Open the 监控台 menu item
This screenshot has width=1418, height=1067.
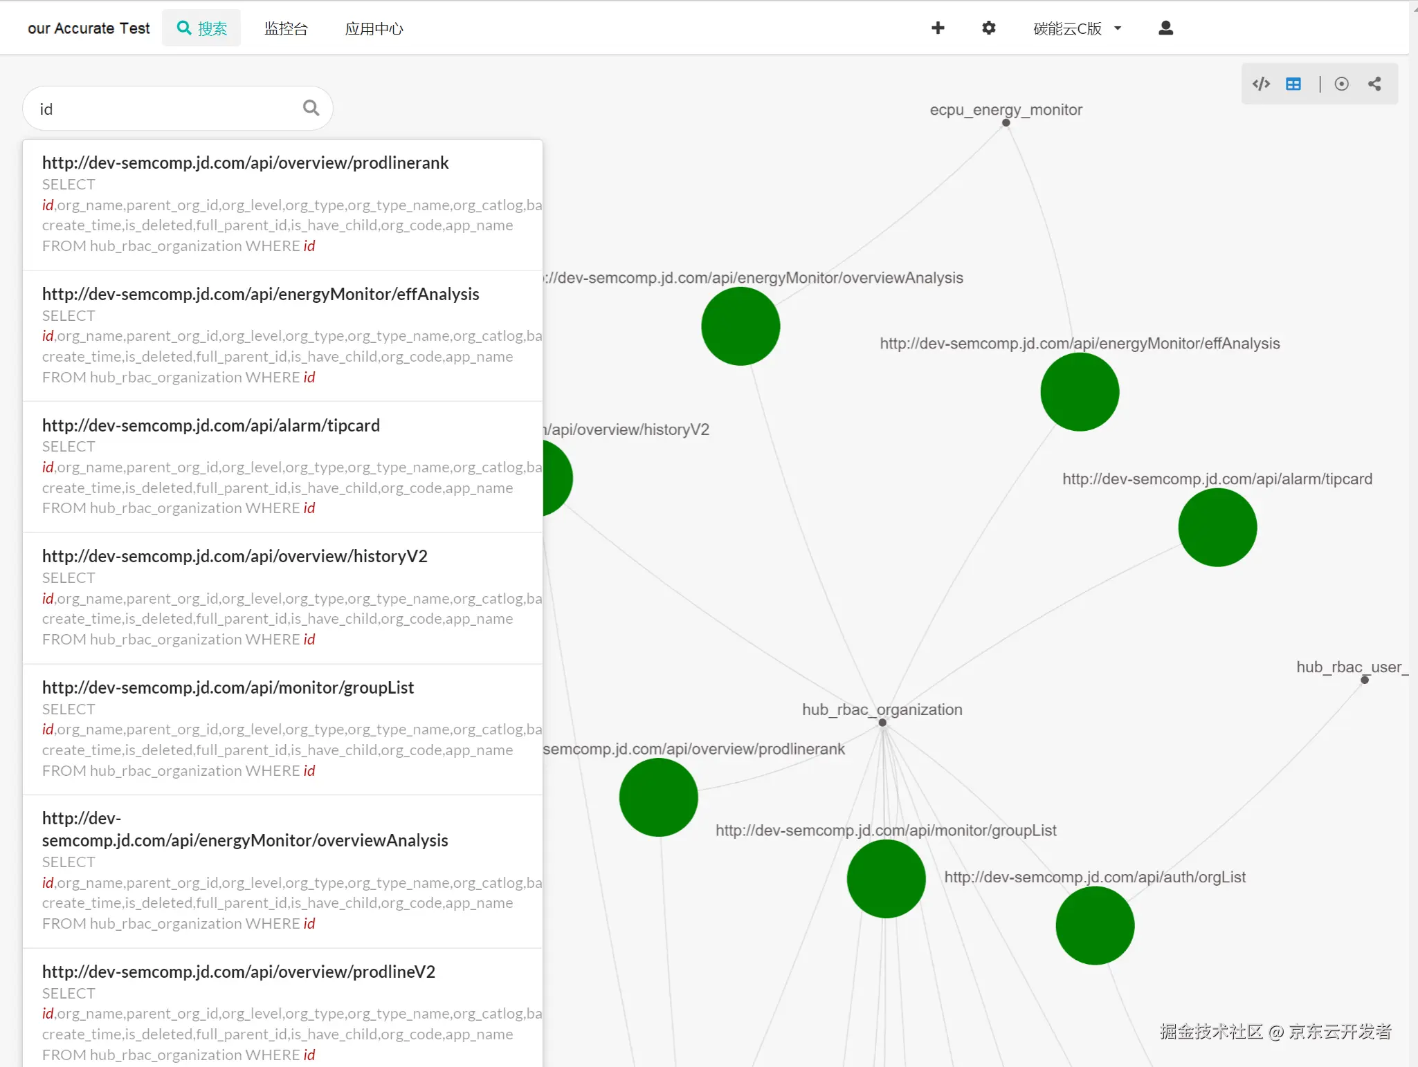(286, 28)
